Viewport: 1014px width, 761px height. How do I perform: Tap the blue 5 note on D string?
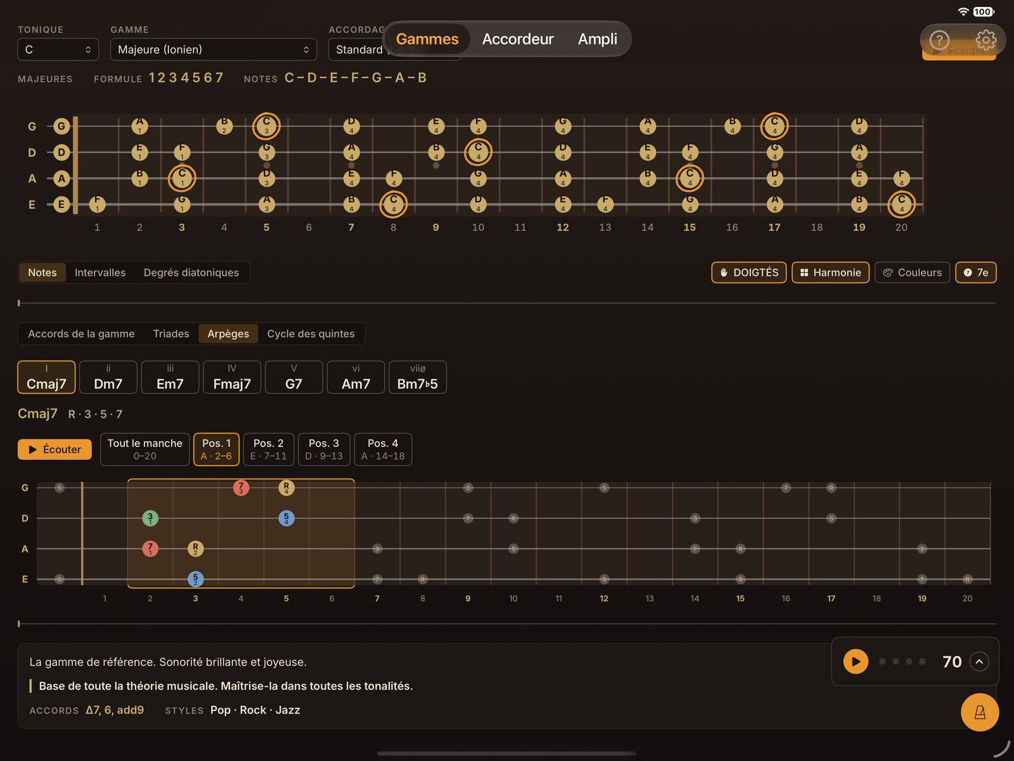(x=286, y=518)
